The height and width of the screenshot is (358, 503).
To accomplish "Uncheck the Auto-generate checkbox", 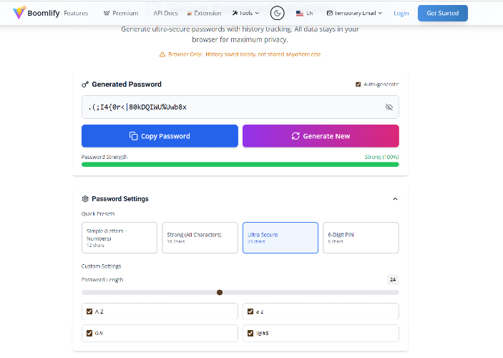I will (x=358, y=84).
